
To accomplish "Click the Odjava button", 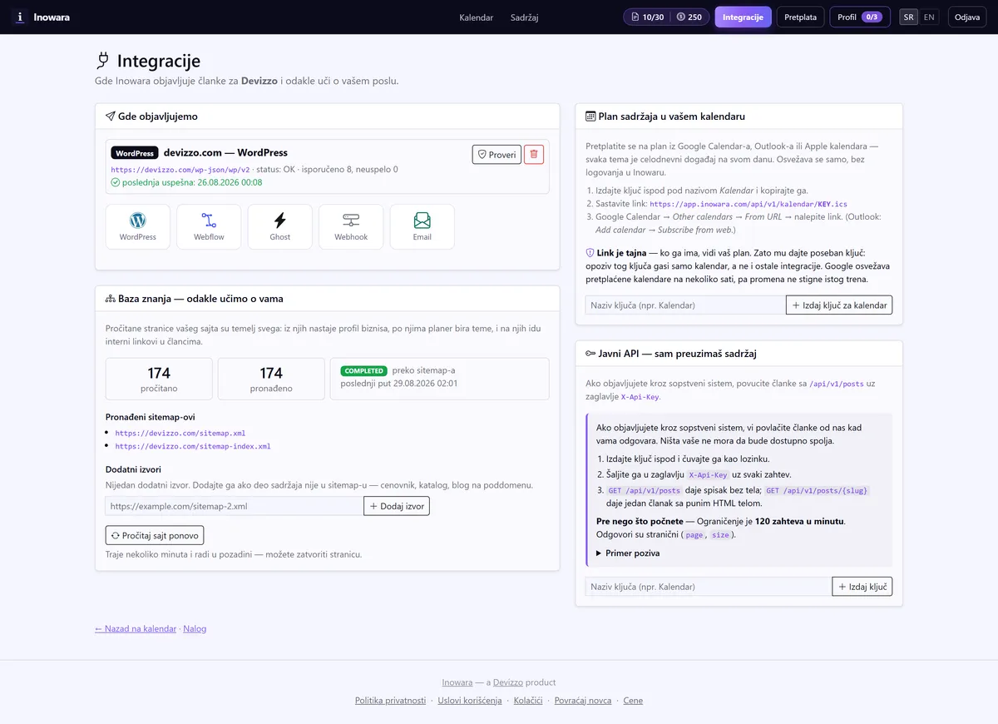I will click(966, 17).
